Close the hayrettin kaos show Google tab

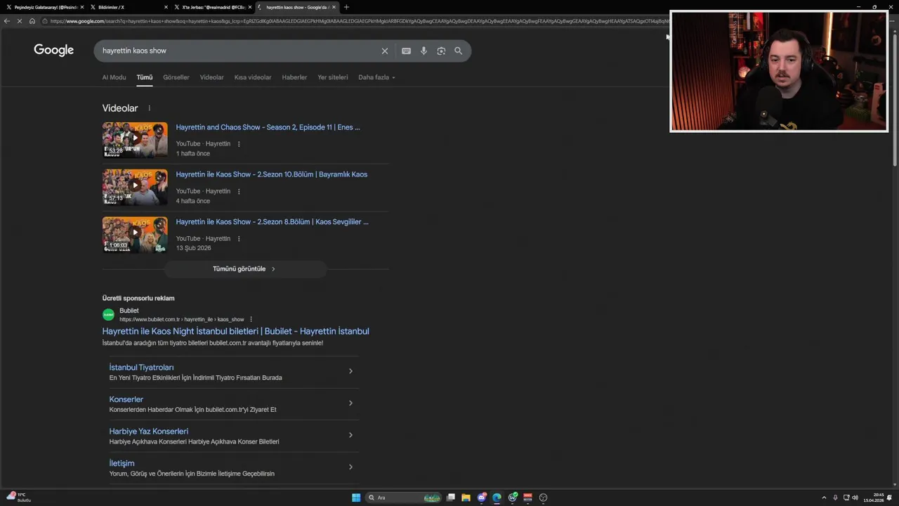pos(334,7)
